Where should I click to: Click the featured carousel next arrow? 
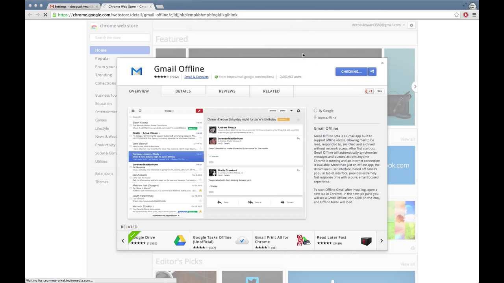tap(415, 86)
